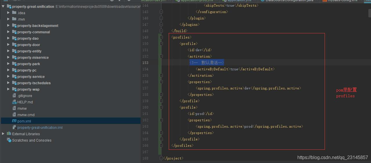Select the External Libraries label
The image size is (371, 163).
pyautogui.click(x=26, y=134)
